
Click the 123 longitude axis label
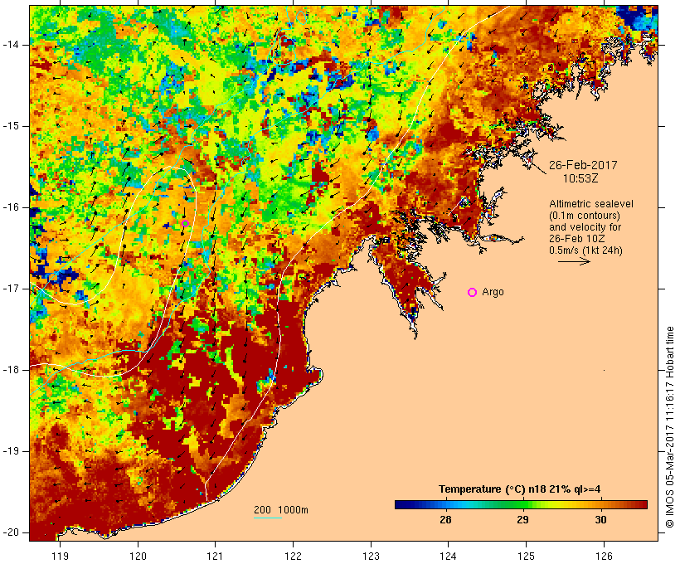point(371,556)
